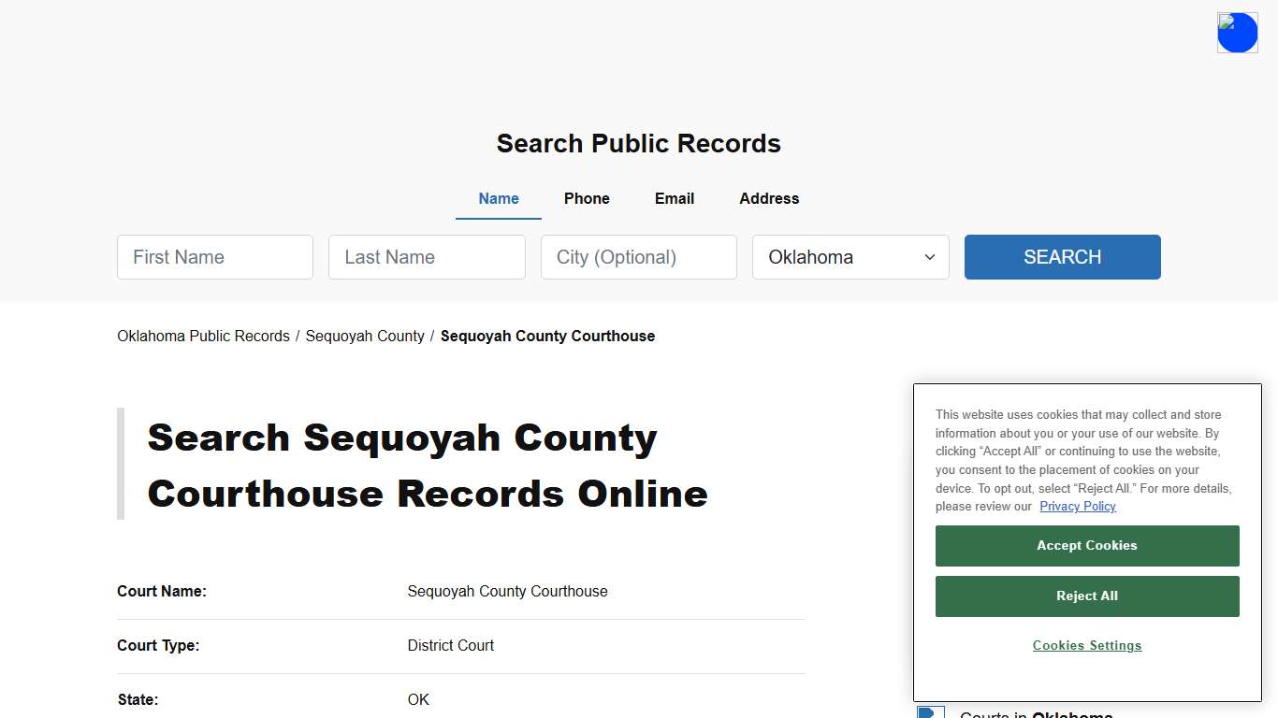Go to Oklahoma Public Records breadcrumb
Viewport: 1278px width, 718px height.
pos(203,336)
